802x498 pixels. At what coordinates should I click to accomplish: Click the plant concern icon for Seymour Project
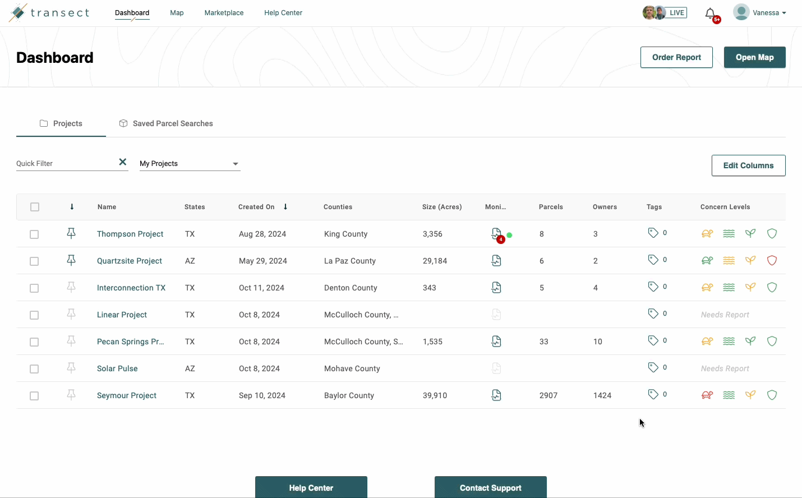click(750, 395)
